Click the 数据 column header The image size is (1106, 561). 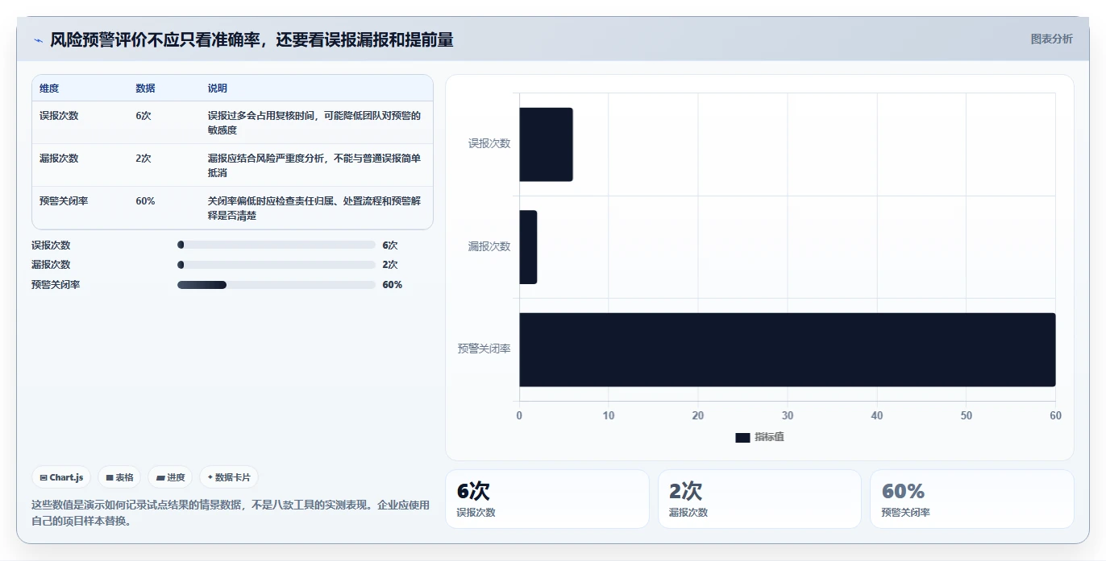[145, 89]
